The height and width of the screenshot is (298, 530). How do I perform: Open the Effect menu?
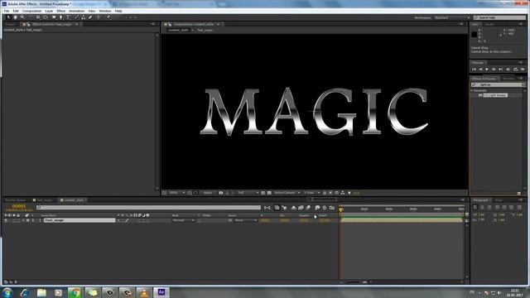pos(60,11)
